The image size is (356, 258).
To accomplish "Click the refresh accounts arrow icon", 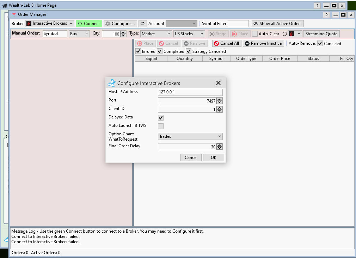I will pyautogui.click(x=142, y=24).
